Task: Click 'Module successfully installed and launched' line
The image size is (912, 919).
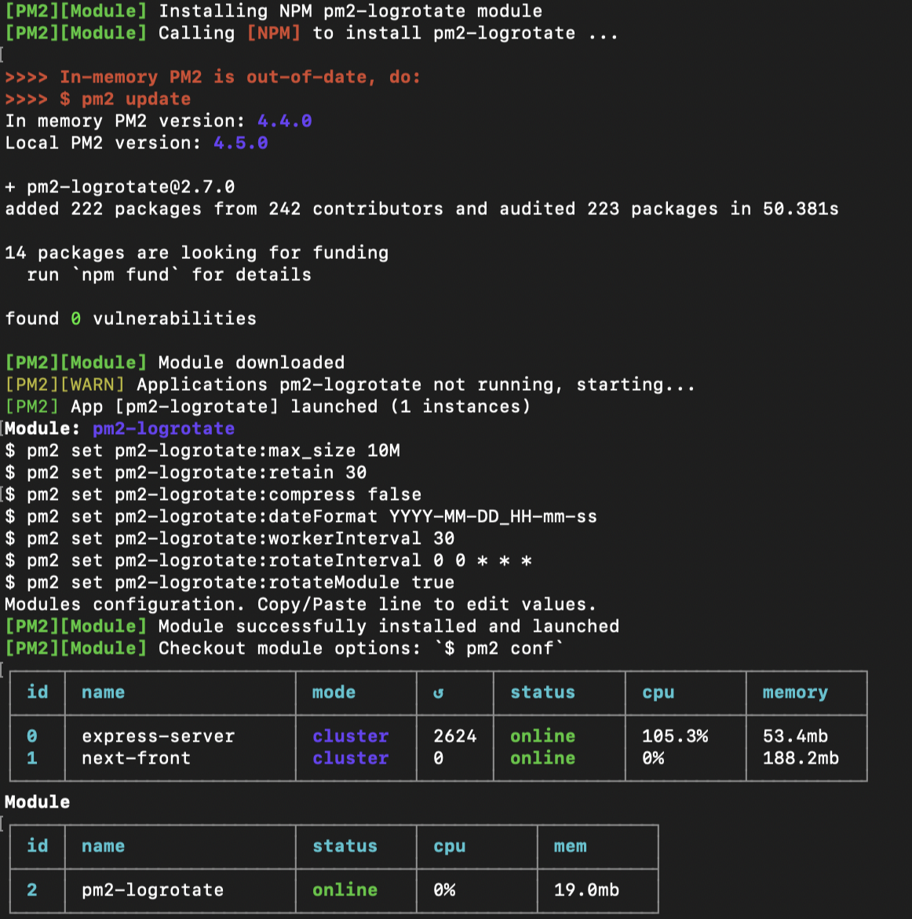Action: tap(389, 626)
